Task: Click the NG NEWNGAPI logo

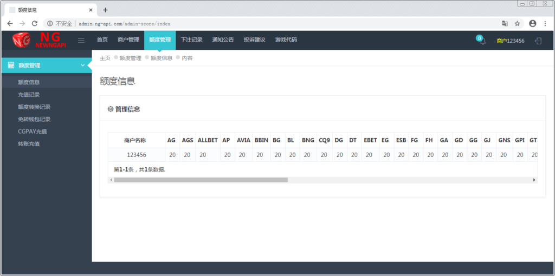Action: tap(39, 40)
